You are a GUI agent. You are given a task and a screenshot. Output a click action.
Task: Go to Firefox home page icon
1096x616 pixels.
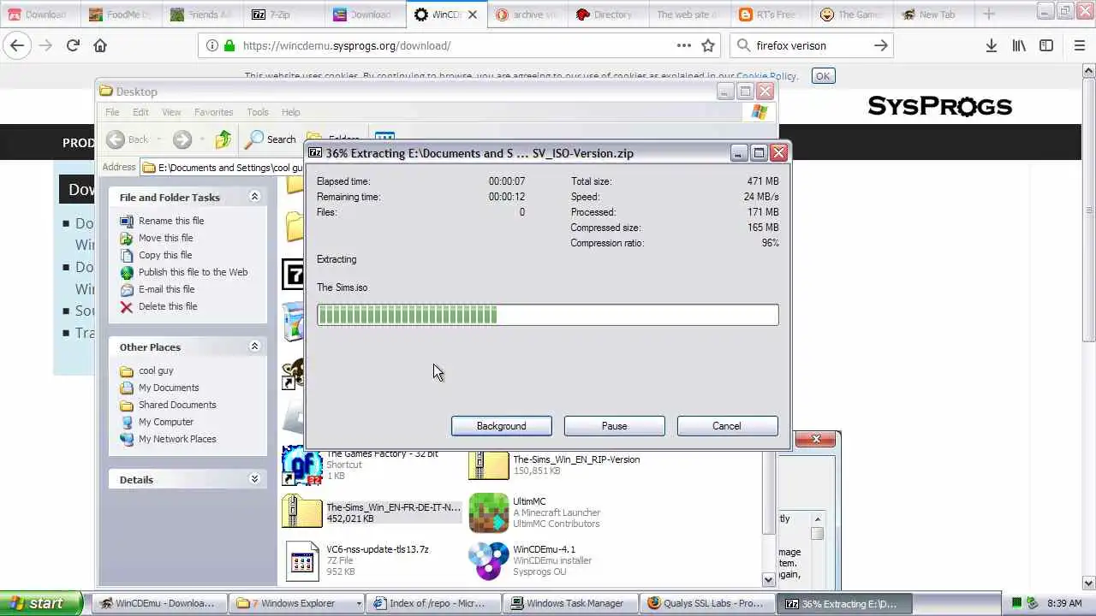(100, 45)
